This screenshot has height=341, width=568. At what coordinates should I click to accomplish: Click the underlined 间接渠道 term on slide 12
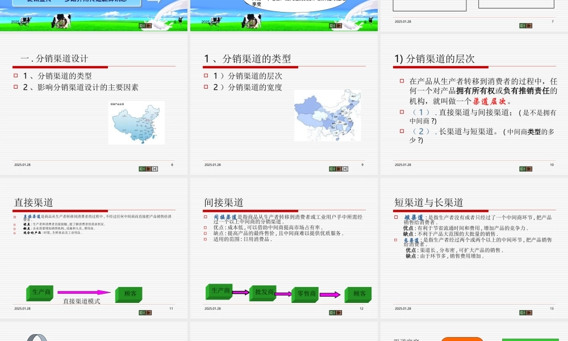224,217
